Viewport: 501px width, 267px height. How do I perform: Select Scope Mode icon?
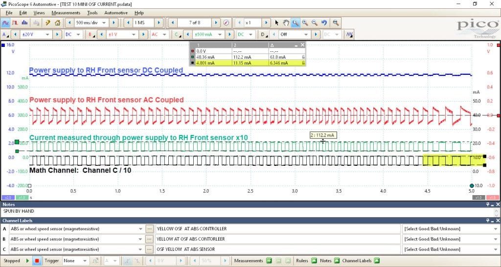pyautogui.click(x=5, y=22)
